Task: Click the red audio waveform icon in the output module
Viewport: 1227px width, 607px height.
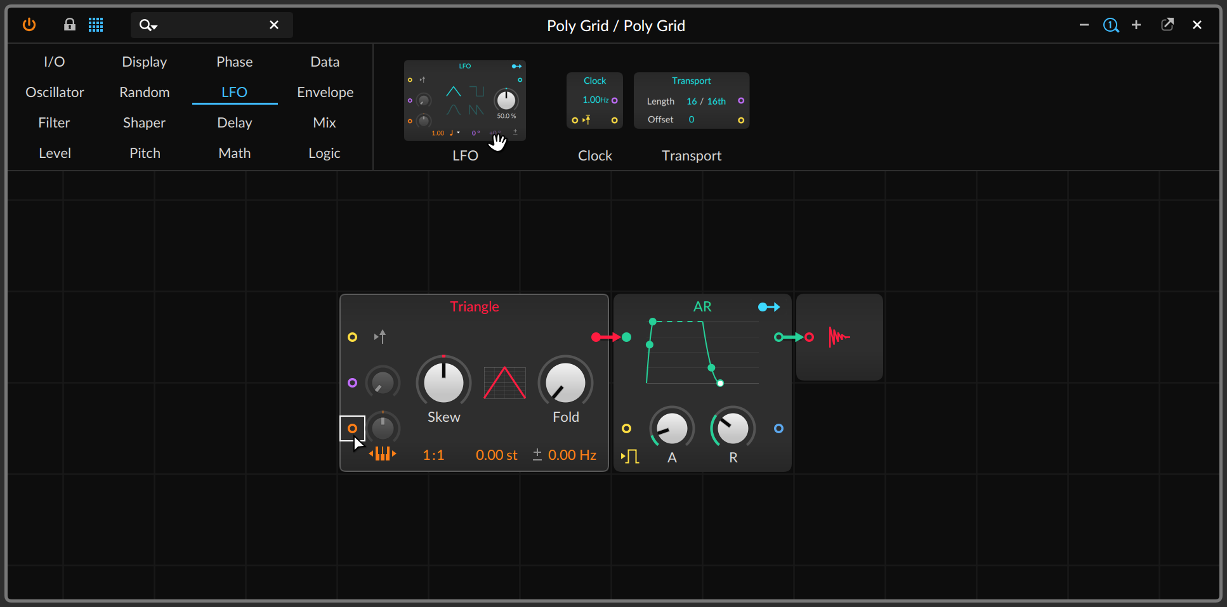Action: tap(839, 337)
